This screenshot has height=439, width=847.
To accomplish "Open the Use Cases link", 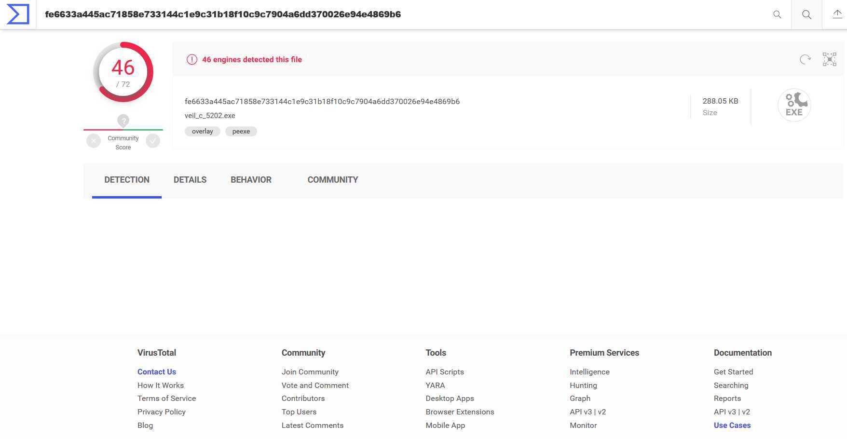I will point(732,426).
